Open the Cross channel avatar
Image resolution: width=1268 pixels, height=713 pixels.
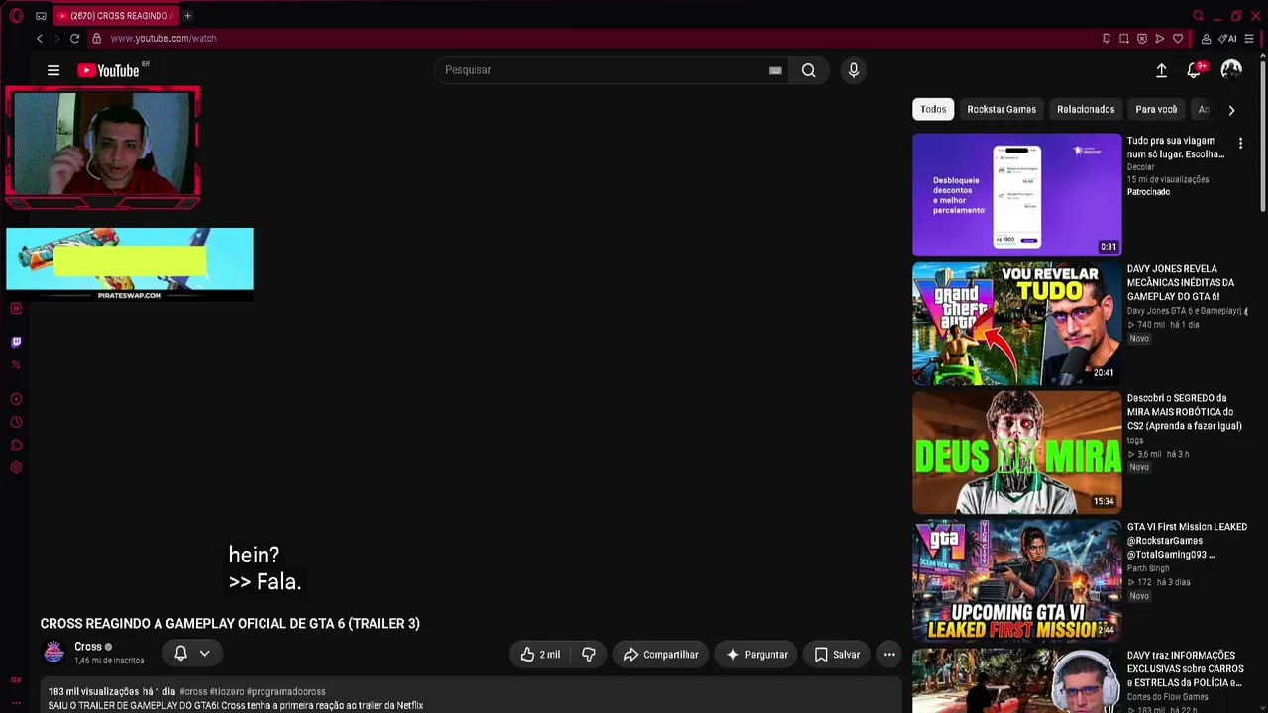tap(53, 652)
